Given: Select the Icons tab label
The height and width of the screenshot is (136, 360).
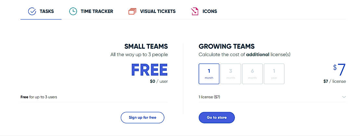Looking at the screenshot, I should point(210,11).
